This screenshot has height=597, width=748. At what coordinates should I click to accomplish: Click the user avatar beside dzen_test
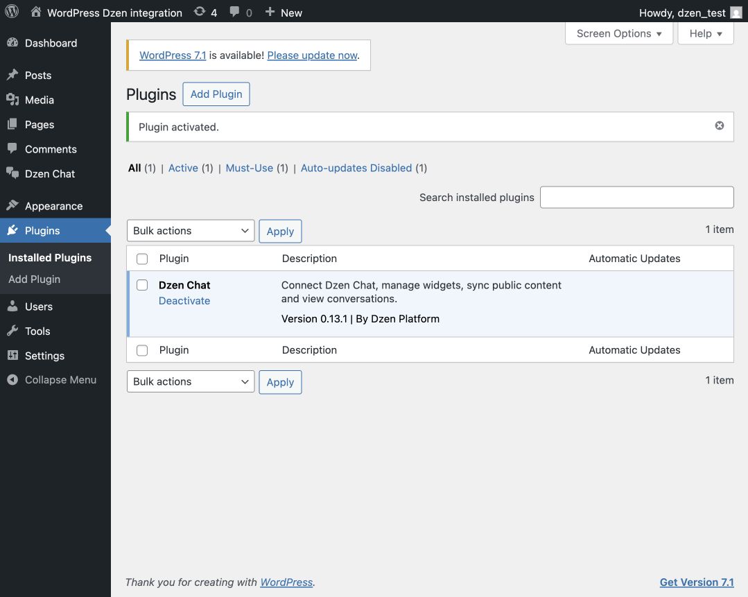point(736,12)
